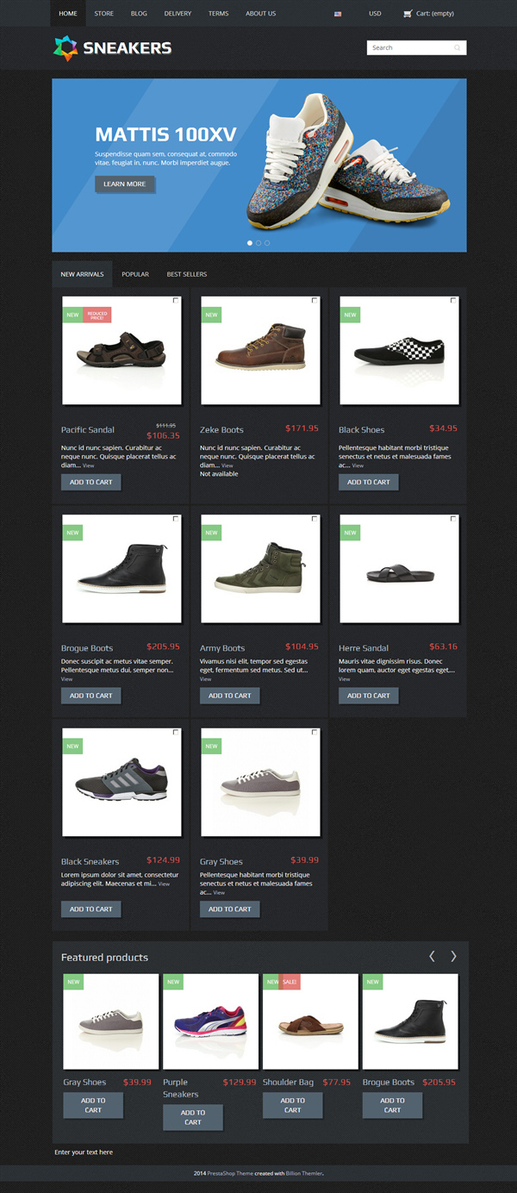Switch to the Best Sellers tab

pyautogui.click(x=187, y=274)
